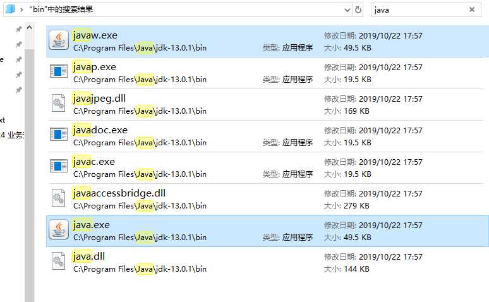Click the javap.exe application icon
This screenshot has height=302, width=489.
(x=59, y=71)
